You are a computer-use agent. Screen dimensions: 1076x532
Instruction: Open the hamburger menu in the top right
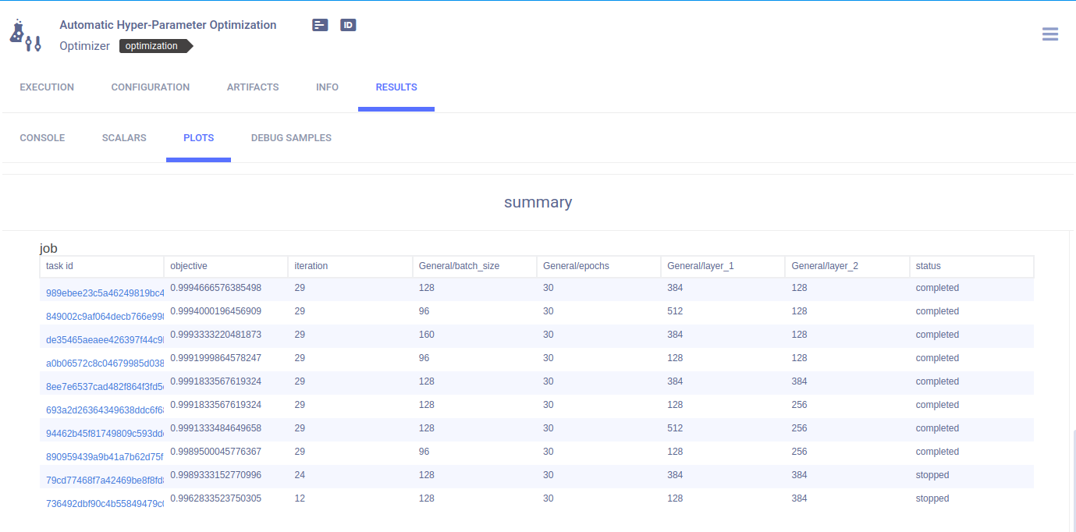pyautogui.click(x=1049, y=34)
